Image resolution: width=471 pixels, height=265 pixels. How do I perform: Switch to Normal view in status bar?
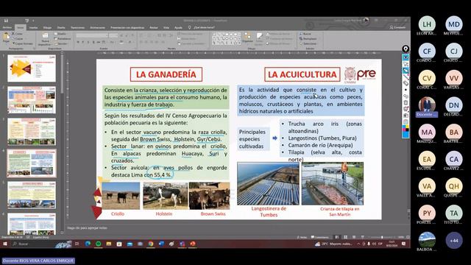click(x=337, y=237)
